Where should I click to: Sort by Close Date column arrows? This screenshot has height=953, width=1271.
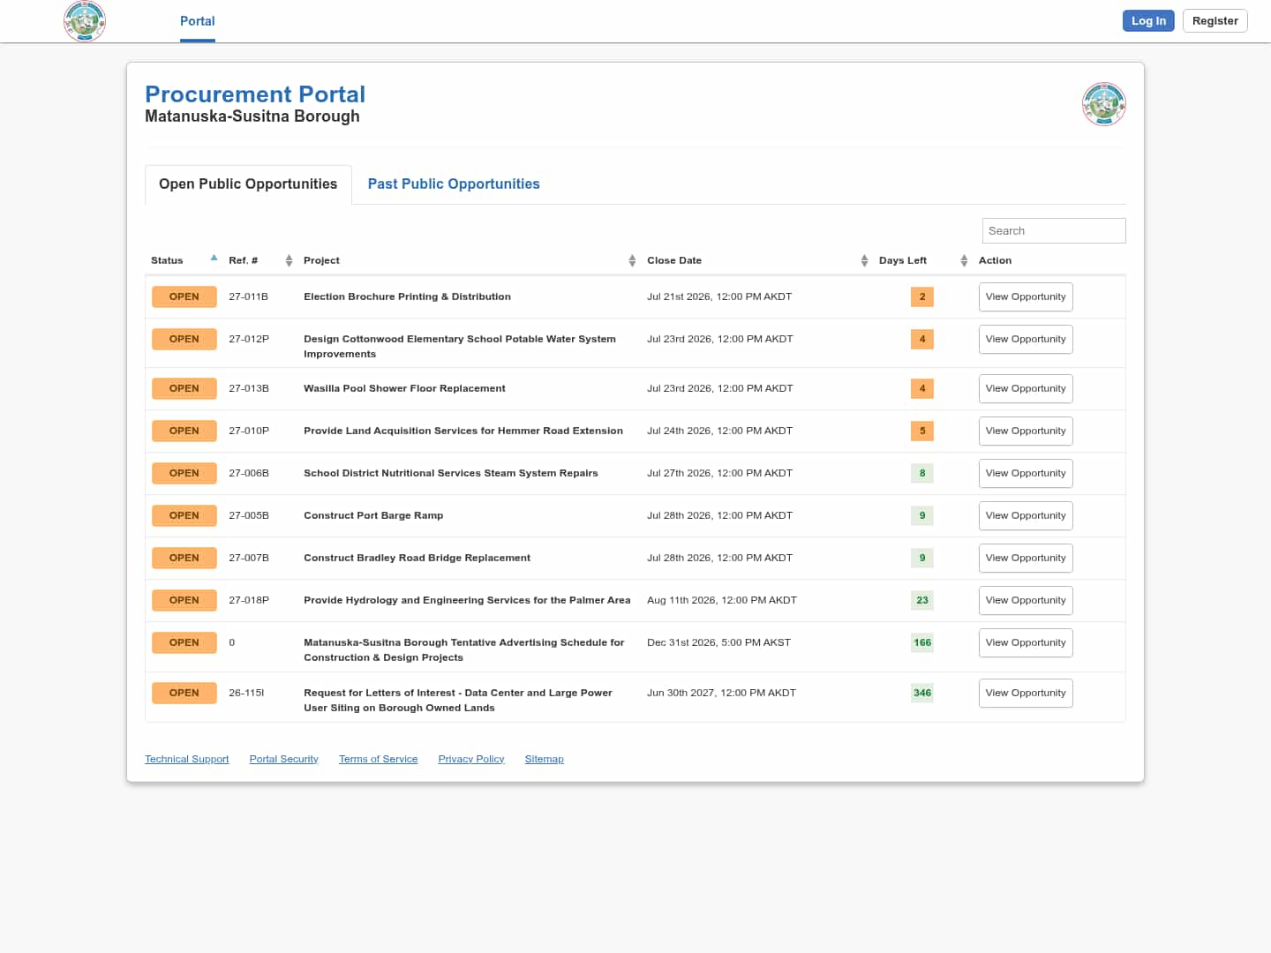(x=864, y=260)
